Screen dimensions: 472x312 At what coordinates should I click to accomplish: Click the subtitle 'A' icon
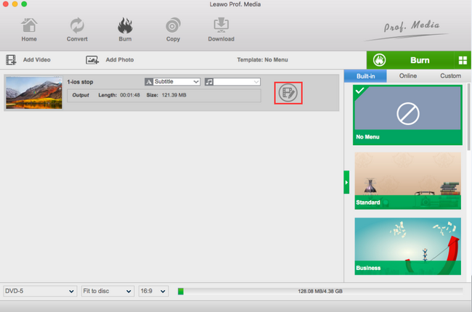(x=149, y=81)
